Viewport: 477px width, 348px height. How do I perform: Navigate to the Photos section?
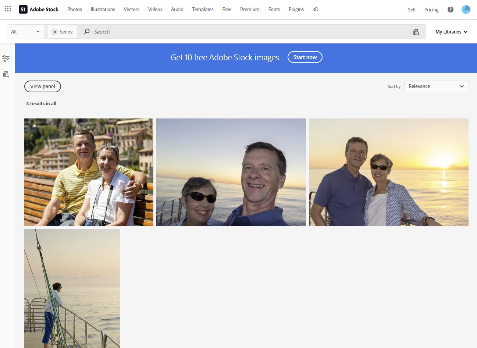pos(74,9)
